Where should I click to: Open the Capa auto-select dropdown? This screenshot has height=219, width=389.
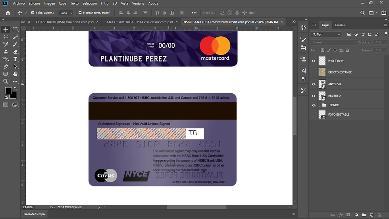tap(66, 13)
